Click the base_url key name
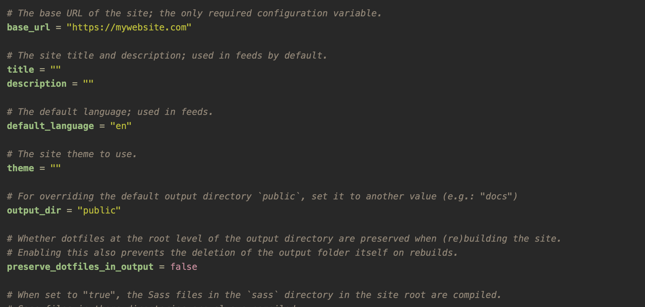This screenshot has width=645, height=307. point(29,27)
